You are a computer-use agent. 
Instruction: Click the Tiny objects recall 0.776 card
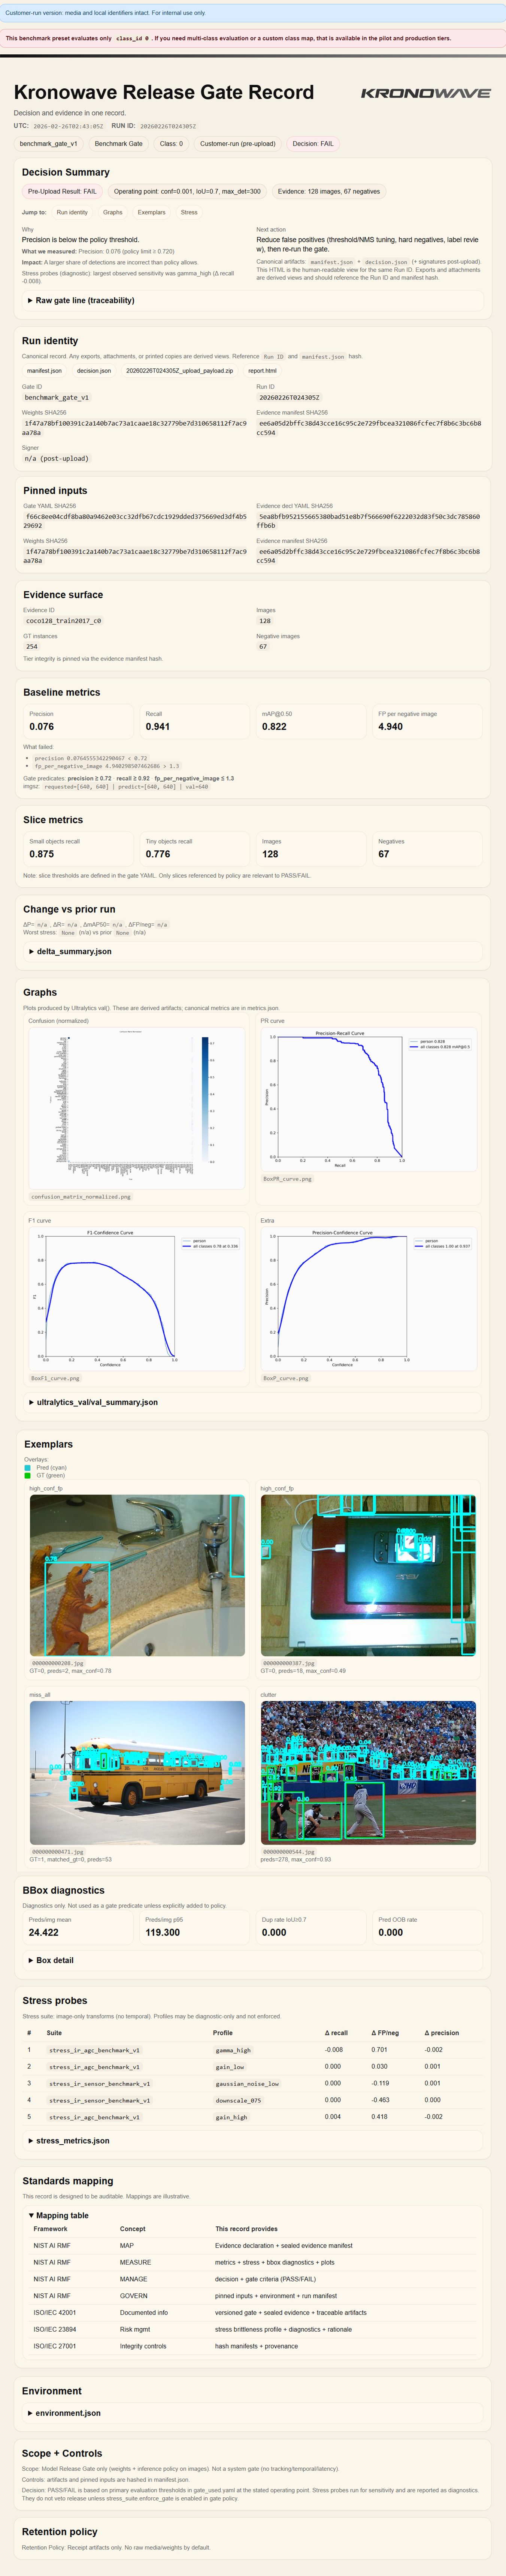(194, 849)
